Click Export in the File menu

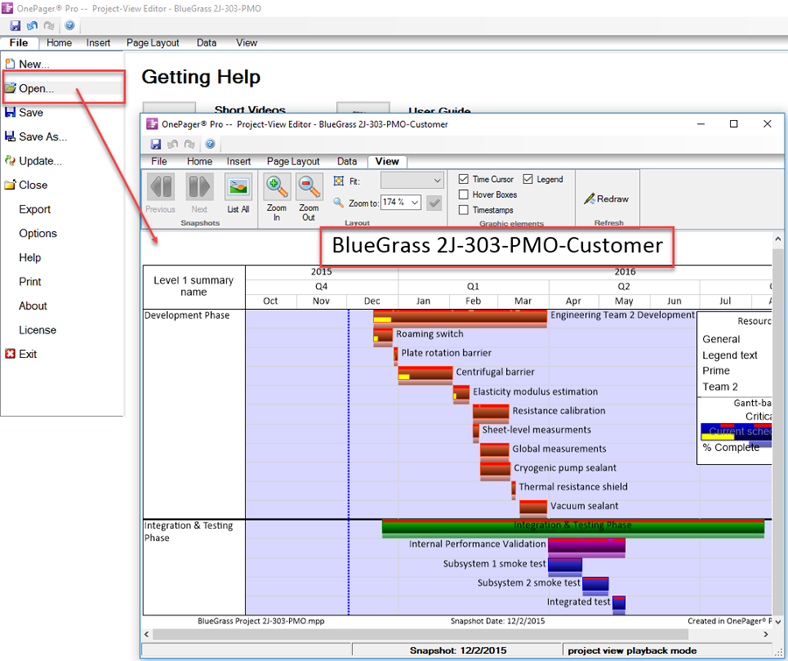[x=33, y=209]
